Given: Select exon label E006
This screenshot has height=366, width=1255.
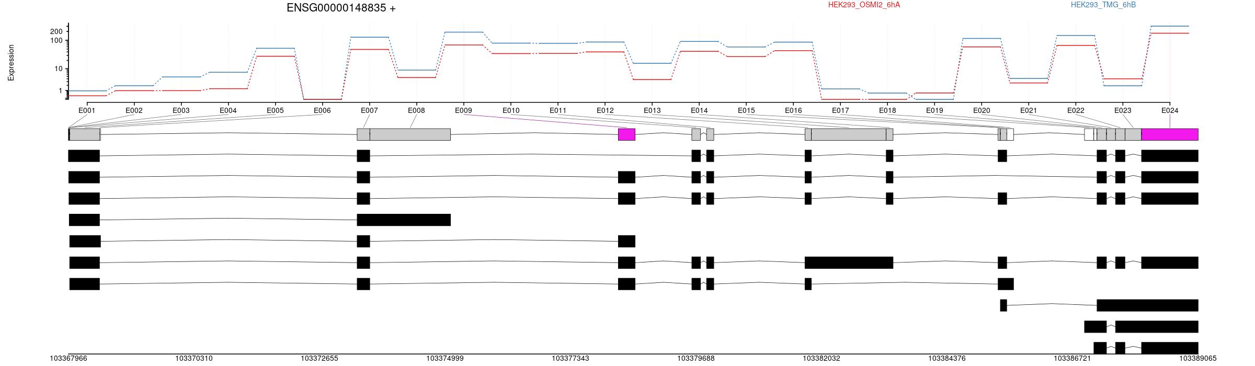Looking at the screenshot, I should tap(322, 110).
